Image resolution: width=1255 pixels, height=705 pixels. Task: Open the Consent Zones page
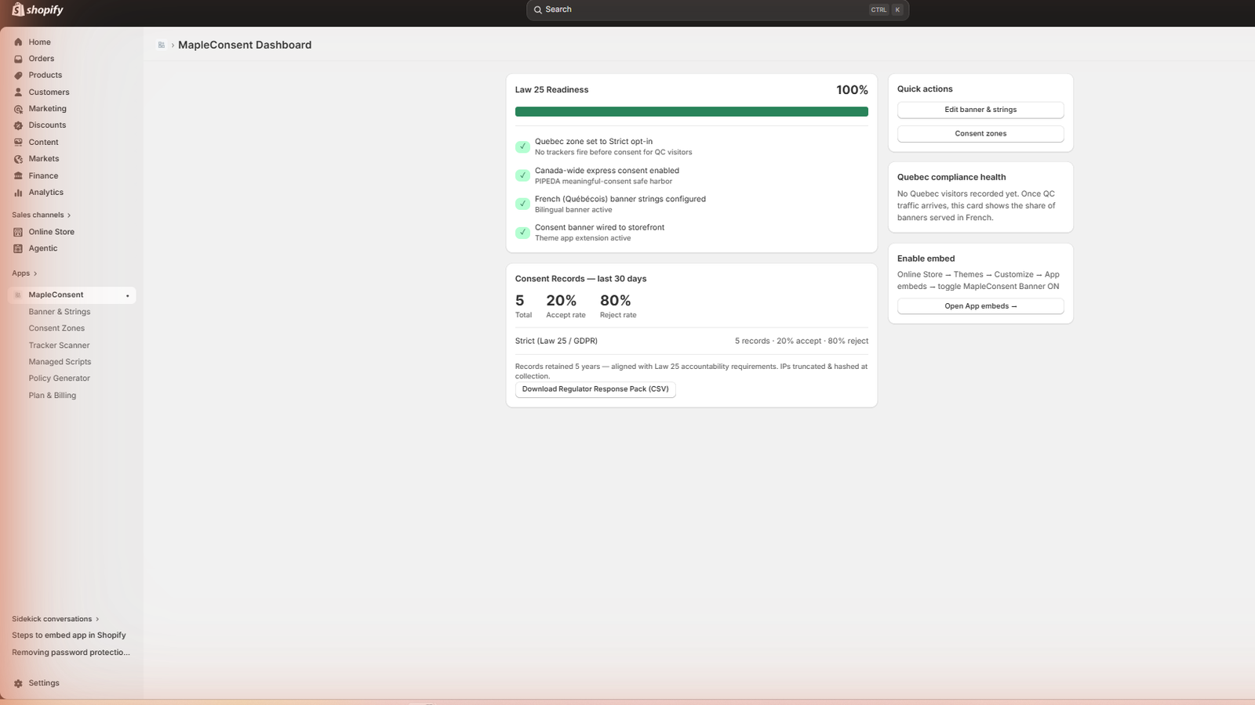[56, 328]
